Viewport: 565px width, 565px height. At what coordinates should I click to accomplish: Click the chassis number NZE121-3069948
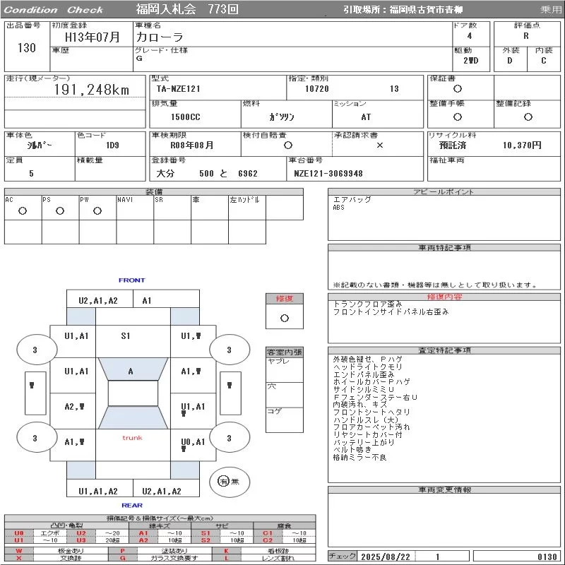[328, 173]
